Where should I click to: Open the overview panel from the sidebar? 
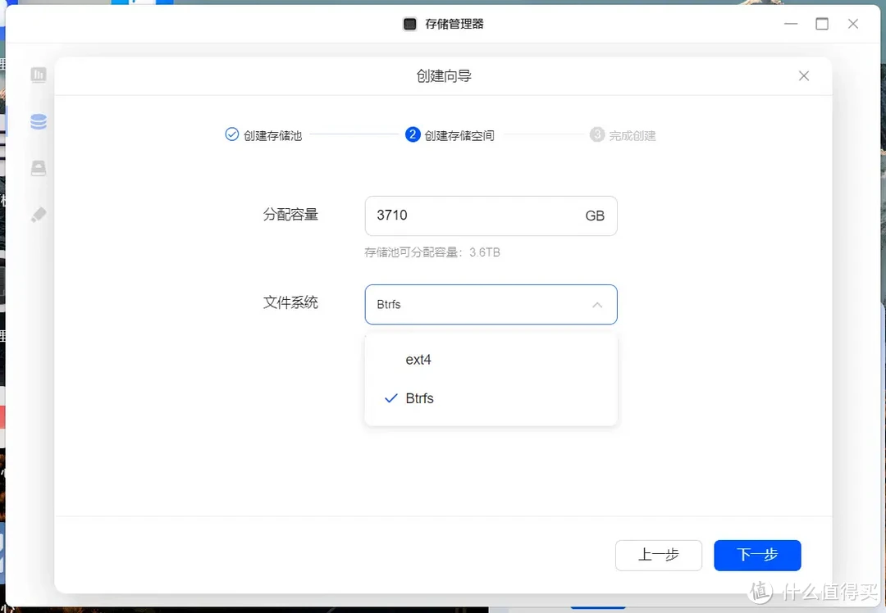(x=39, y=75)
